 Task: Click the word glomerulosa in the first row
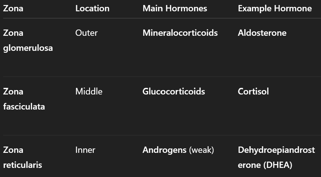[28, 48]
